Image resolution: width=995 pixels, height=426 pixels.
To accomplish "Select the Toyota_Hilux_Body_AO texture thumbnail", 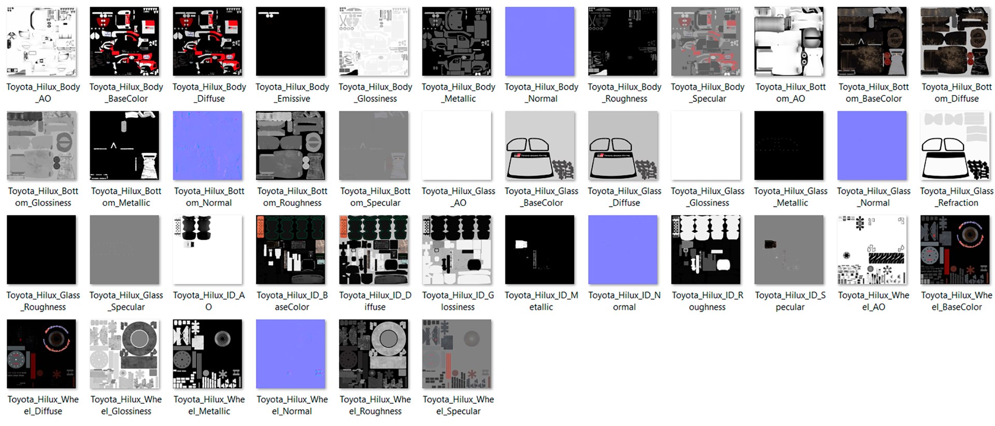I will tap(41, 41).
